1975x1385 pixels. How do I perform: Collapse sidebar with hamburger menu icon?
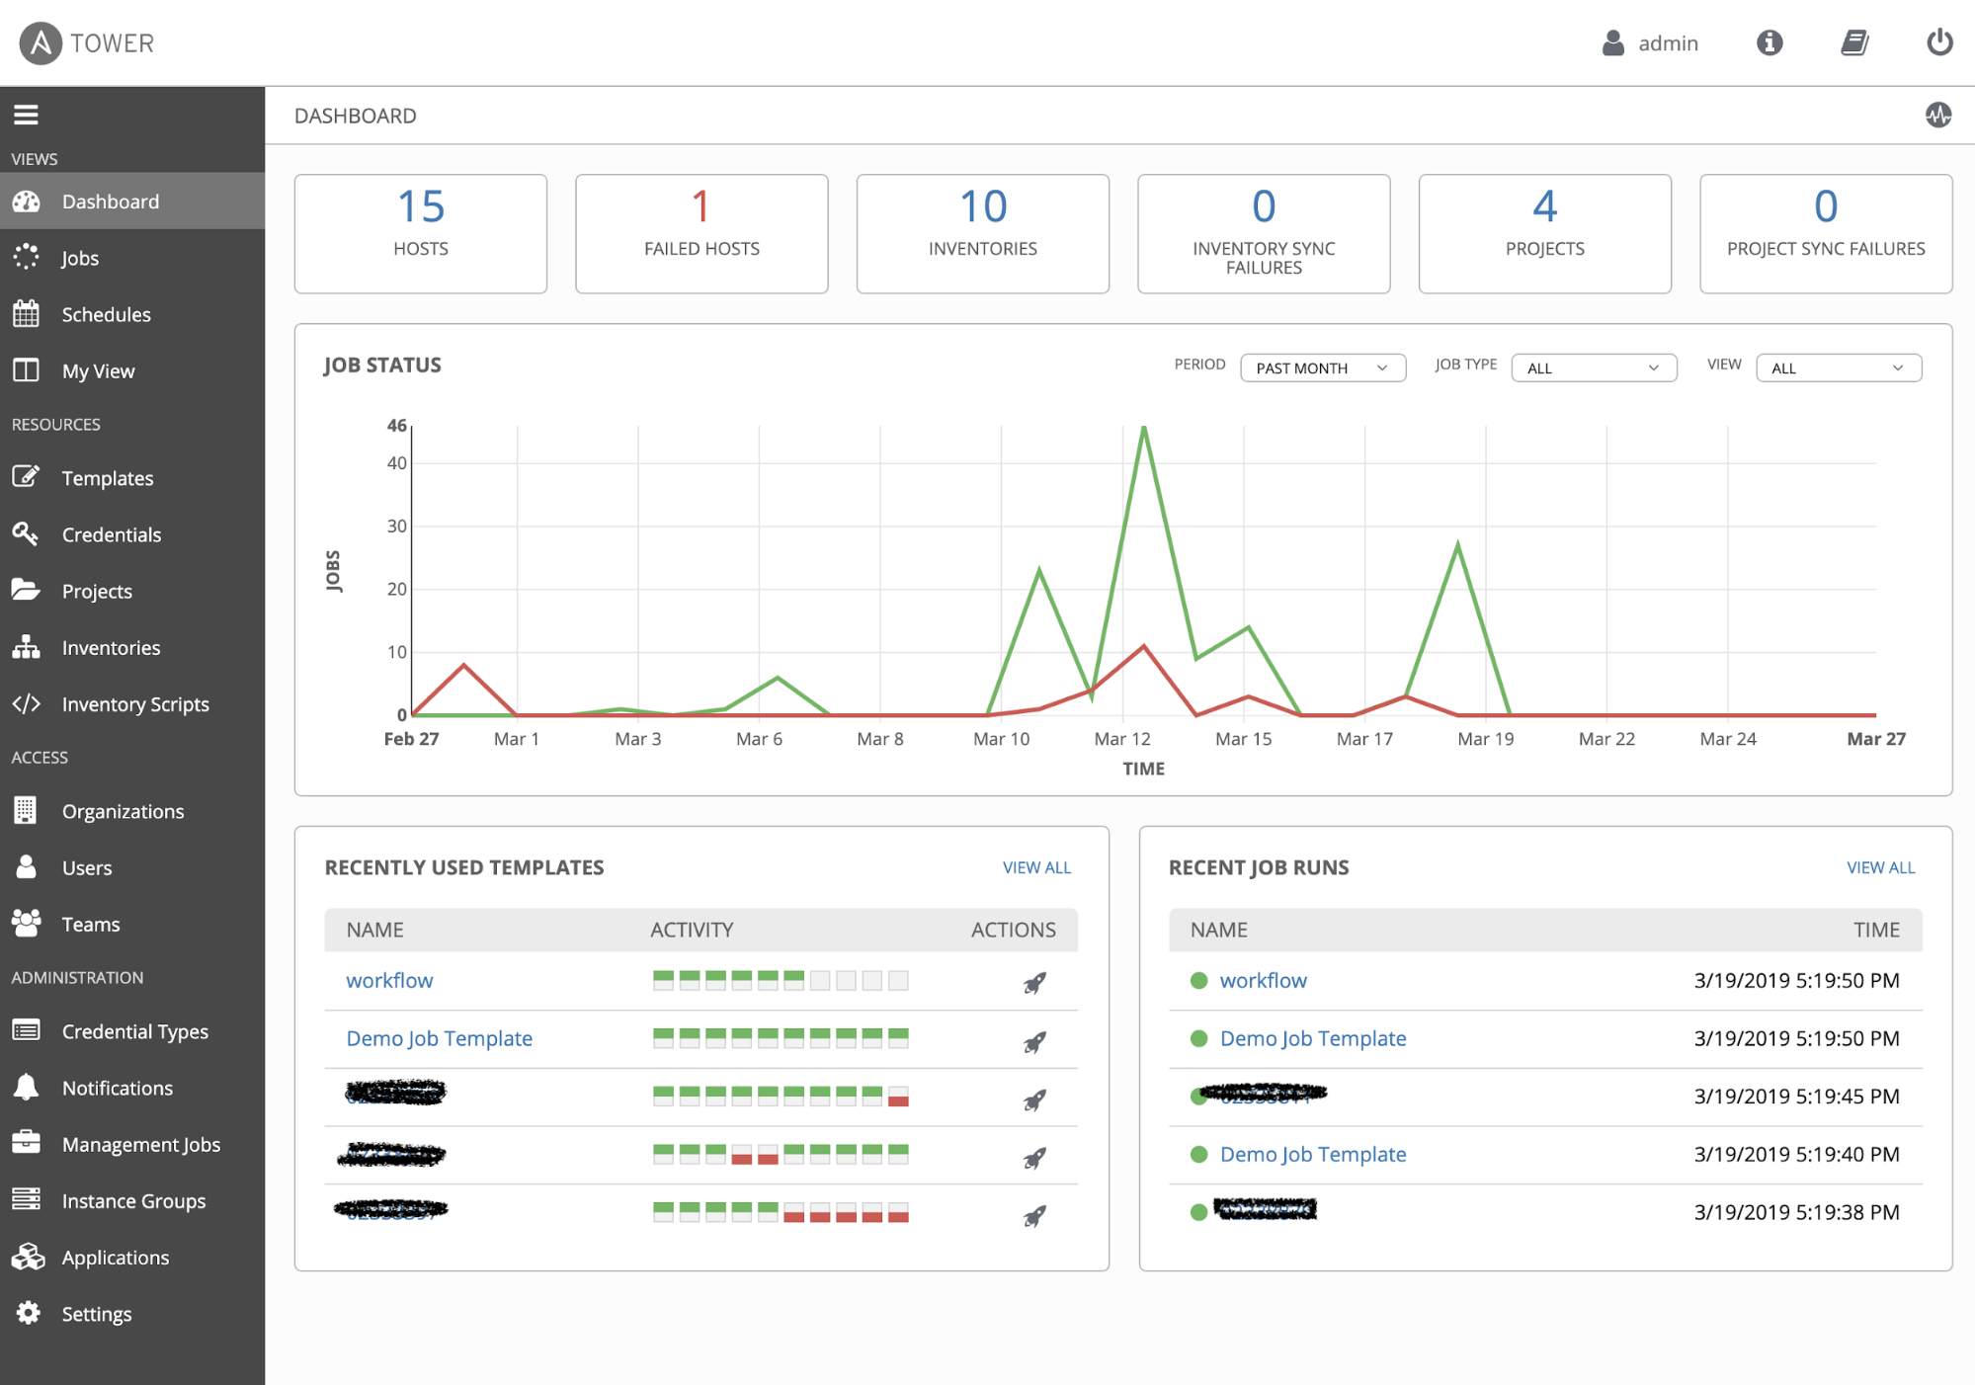26,115
